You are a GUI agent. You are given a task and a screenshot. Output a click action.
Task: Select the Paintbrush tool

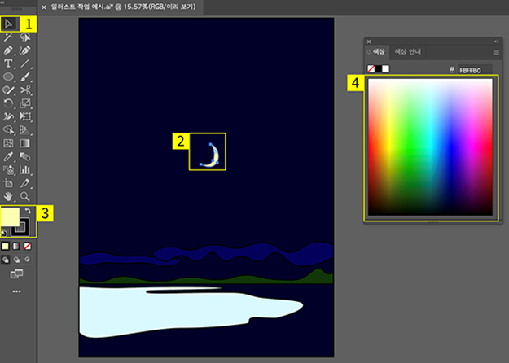[x=25, y=77]
